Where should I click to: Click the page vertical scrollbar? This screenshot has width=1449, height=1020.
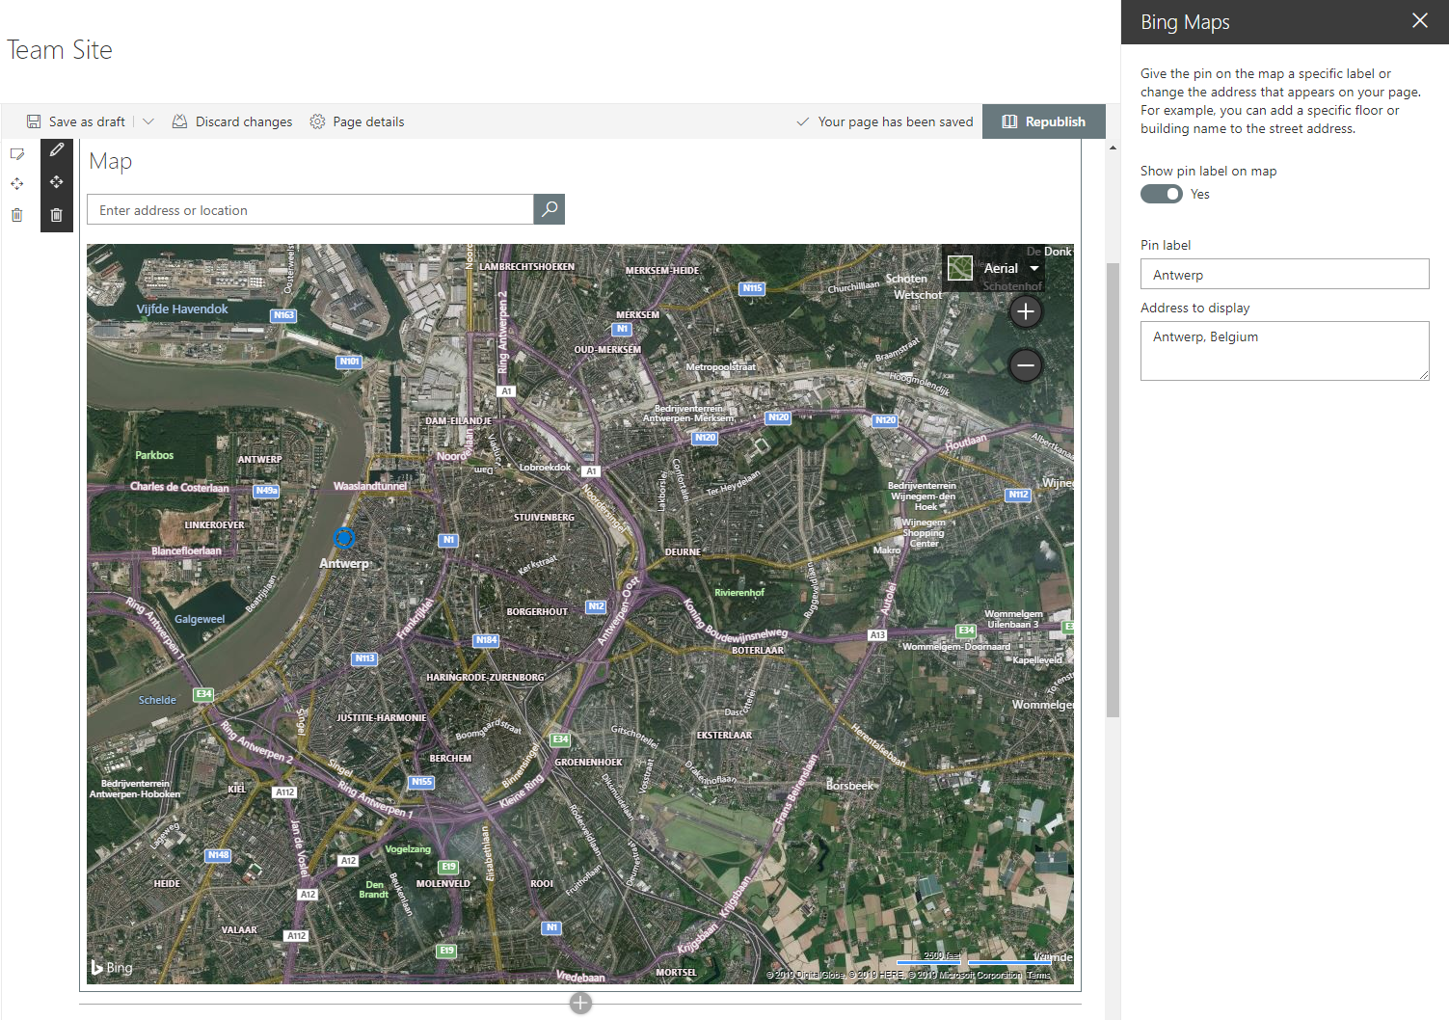1113,490
